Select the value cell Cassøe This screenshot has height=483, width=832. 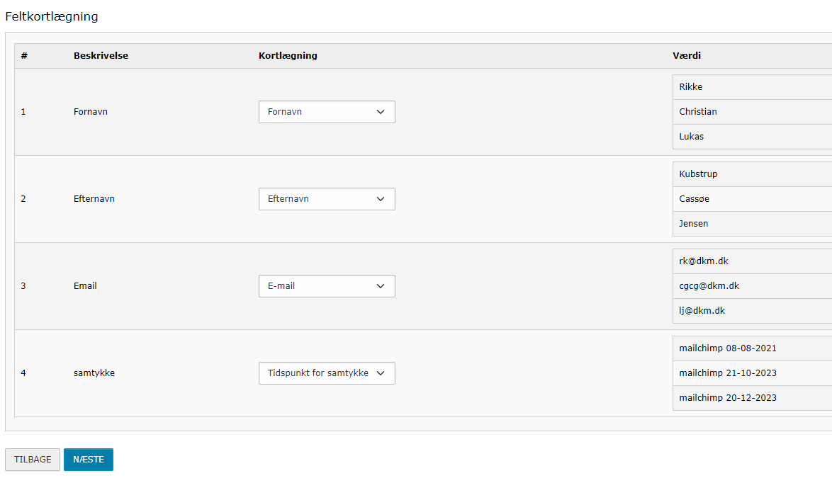pos(695,199)
